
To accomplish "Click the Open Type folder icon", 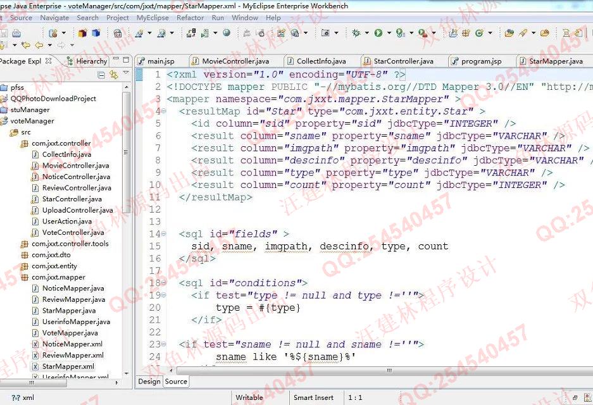I will click(x=509, y=34).
